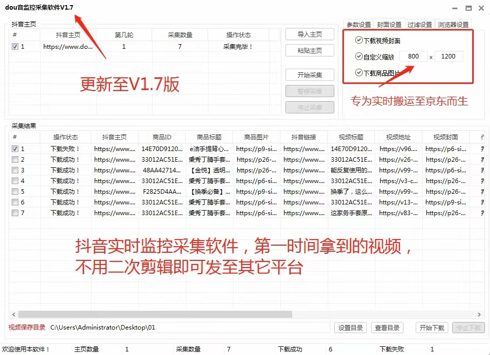Click 开始下载 button

[x=432, y=328]
